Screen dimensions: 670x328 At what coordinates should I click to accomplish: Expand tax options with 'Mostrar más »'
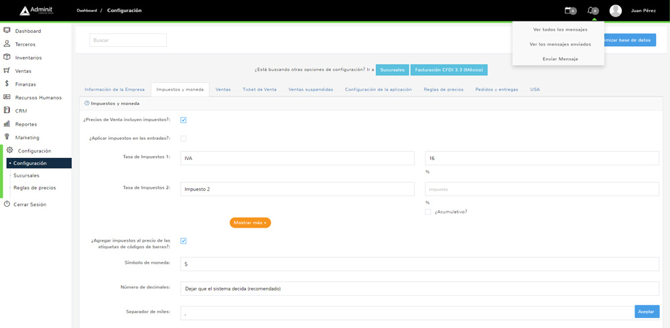pyautogui.click(x=250, y=222)
